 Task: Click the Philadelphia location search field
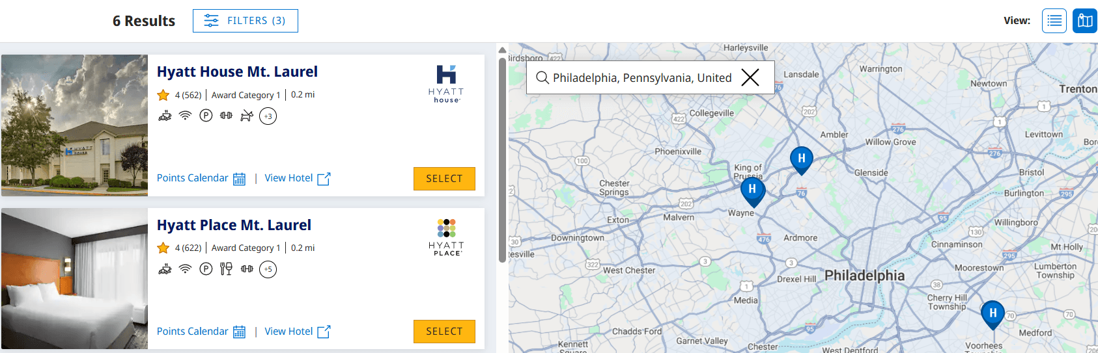(641, 78)
